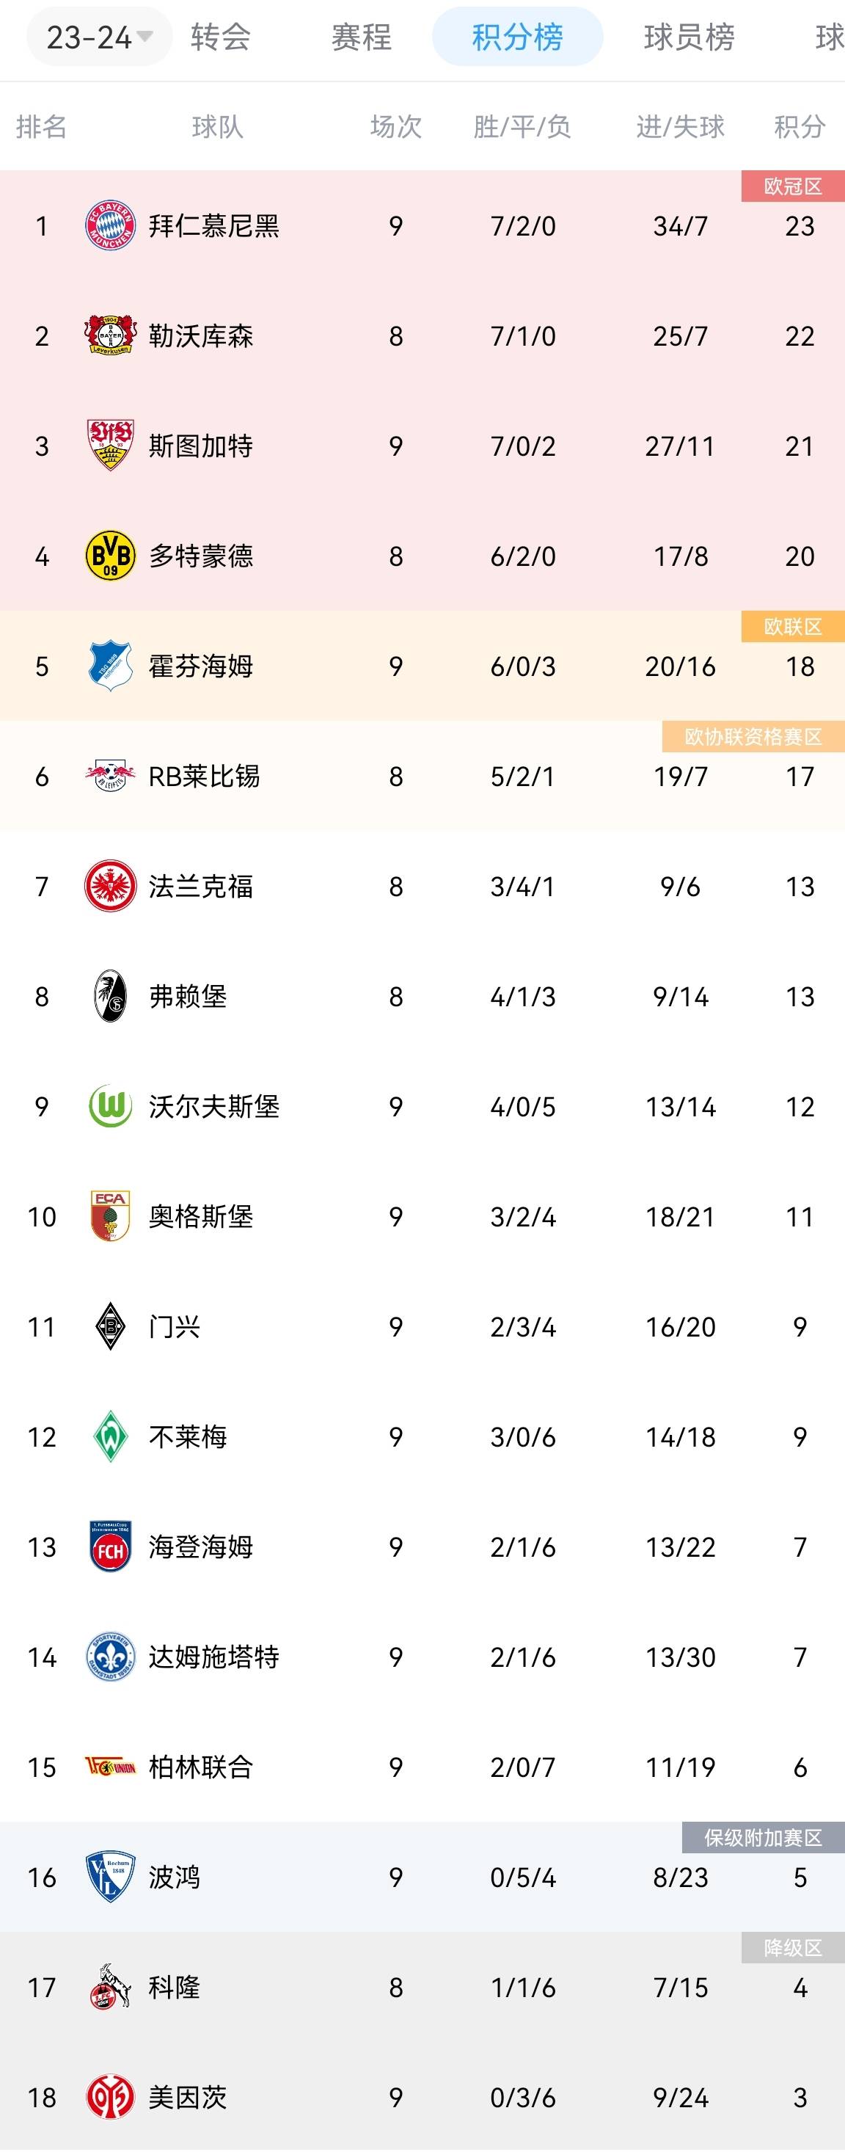Click the 积分 column header

pyautogui.click(x=799, y=127)
